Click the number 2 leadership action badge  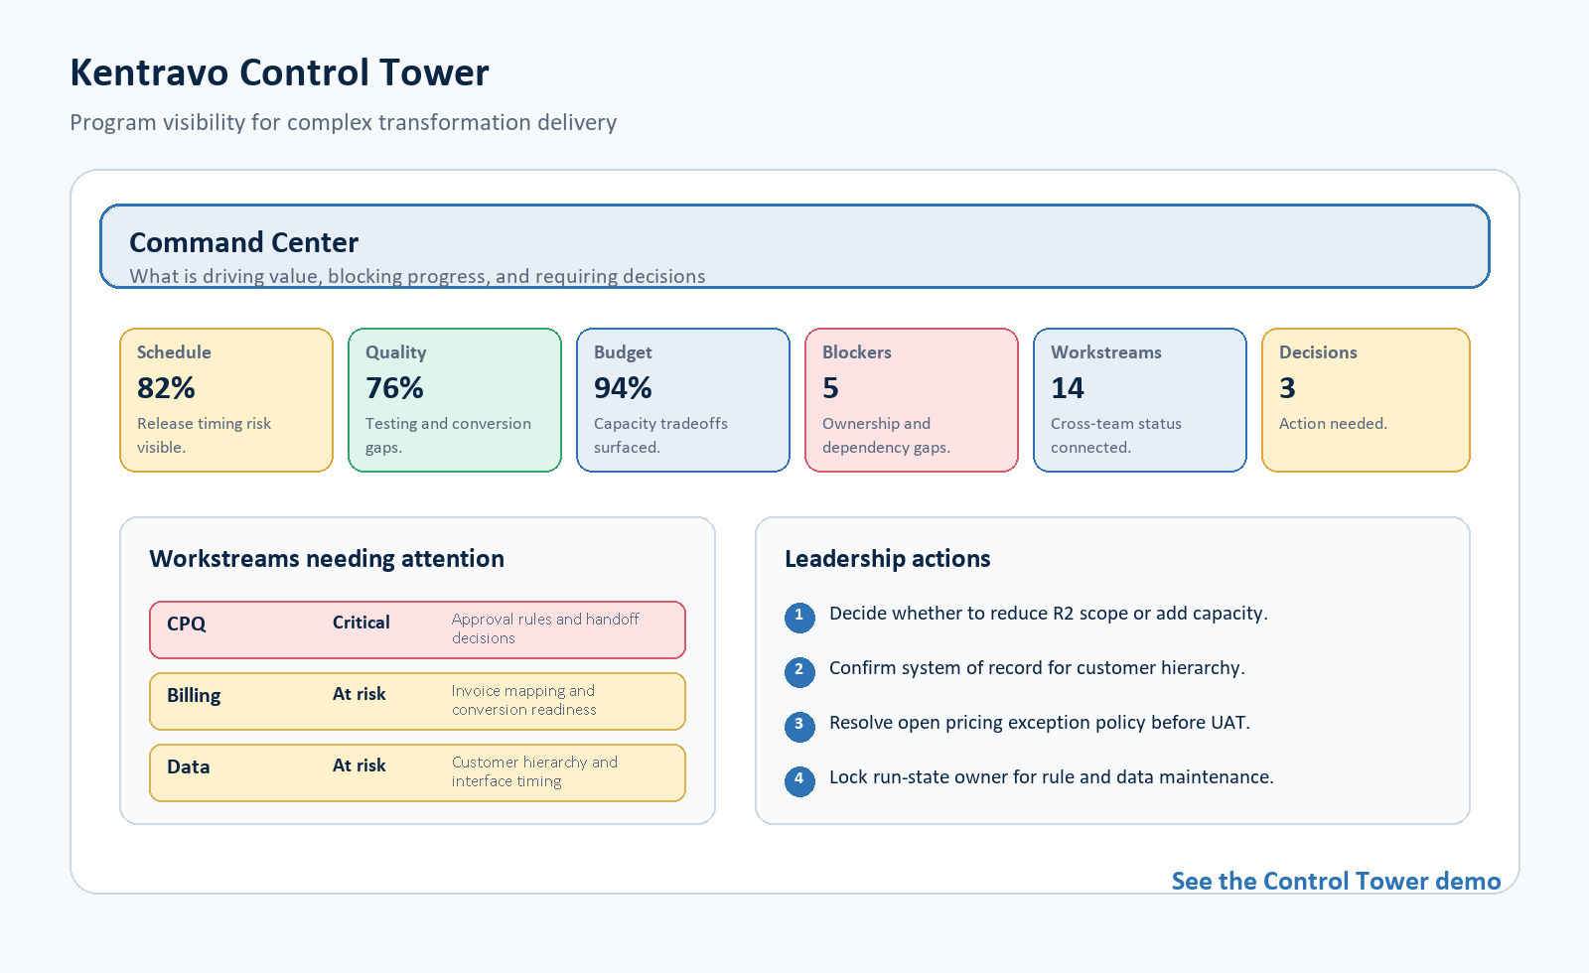(x=799, y=672)
